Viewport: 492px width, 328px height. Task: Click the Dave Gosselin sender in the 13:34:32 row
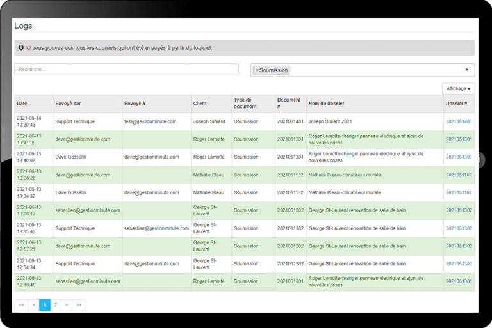click(70, 192)
